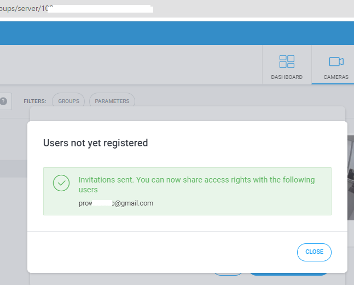The width and height of the screenshot is (354, 285).
Task: Click the dimmed panel above the modal
Action: pyautogui.click(x=188, y=113)
